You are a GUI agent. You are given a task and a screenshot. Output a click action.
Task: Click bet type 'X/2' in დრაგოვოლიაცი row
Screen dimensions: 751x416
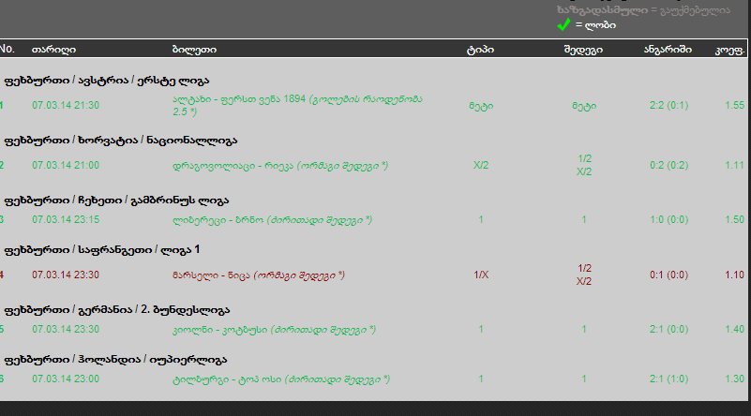[x=481, y=165]
